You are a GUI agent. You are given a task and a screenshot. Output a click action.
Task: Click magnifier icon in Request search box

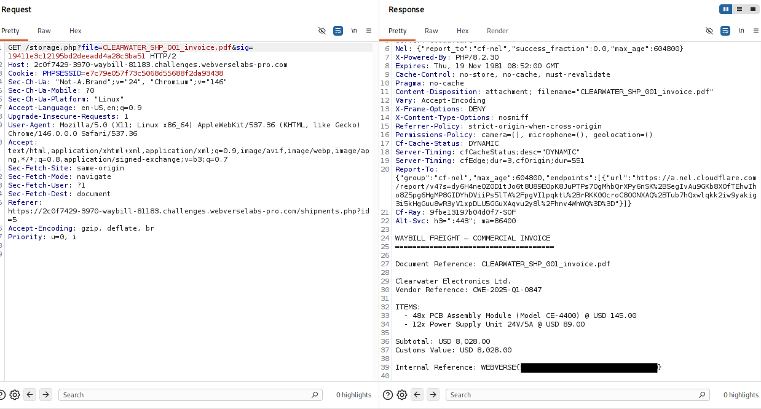coord(315,395)
